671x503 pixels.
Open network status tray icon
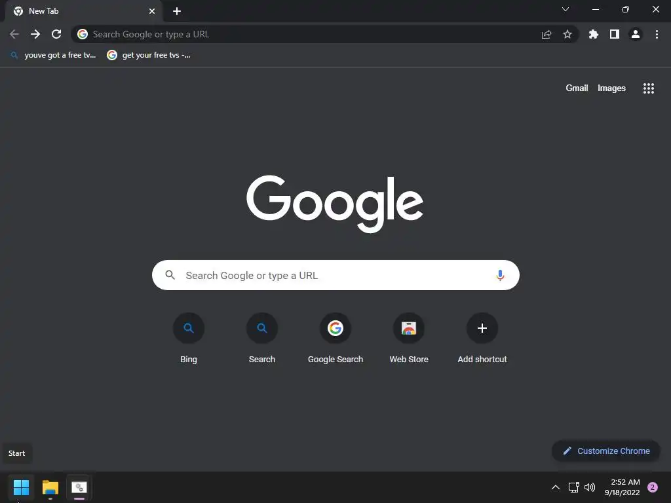pyautogui.click(x=573, y=487)
